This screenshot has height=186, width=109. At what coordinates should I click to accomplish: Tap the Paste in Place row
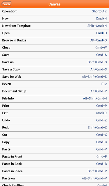coord(54,171)
